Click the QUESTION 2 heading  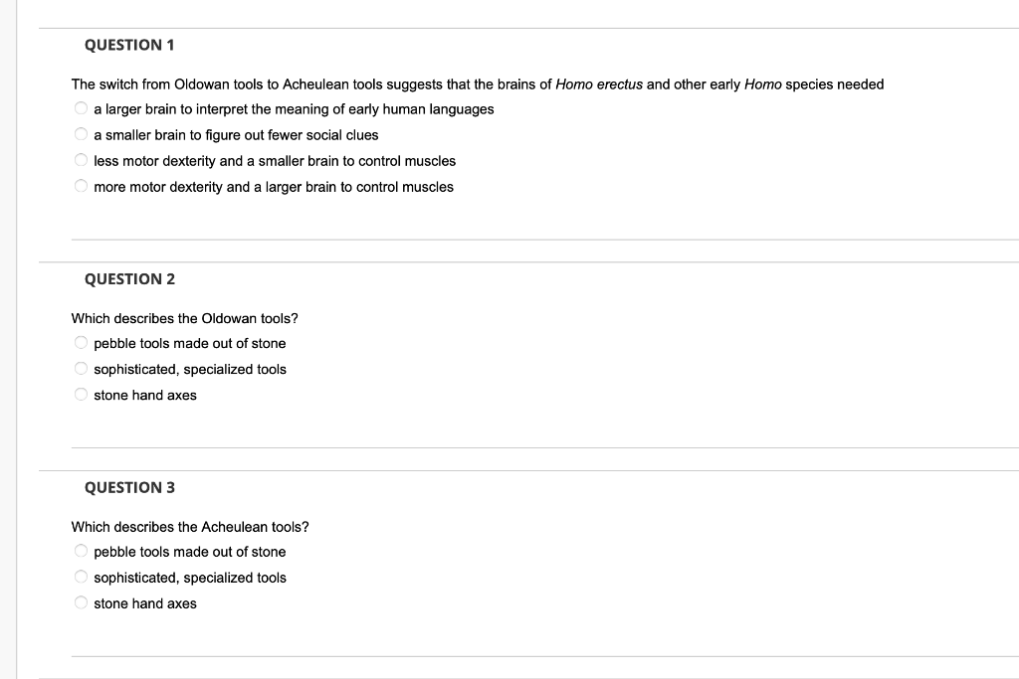[x=130, y=279]
